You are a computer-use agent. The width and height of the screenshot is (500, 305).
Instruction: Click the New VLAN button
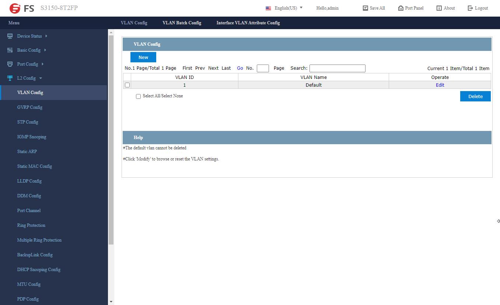pyautogui.click(x=143, y=57)
